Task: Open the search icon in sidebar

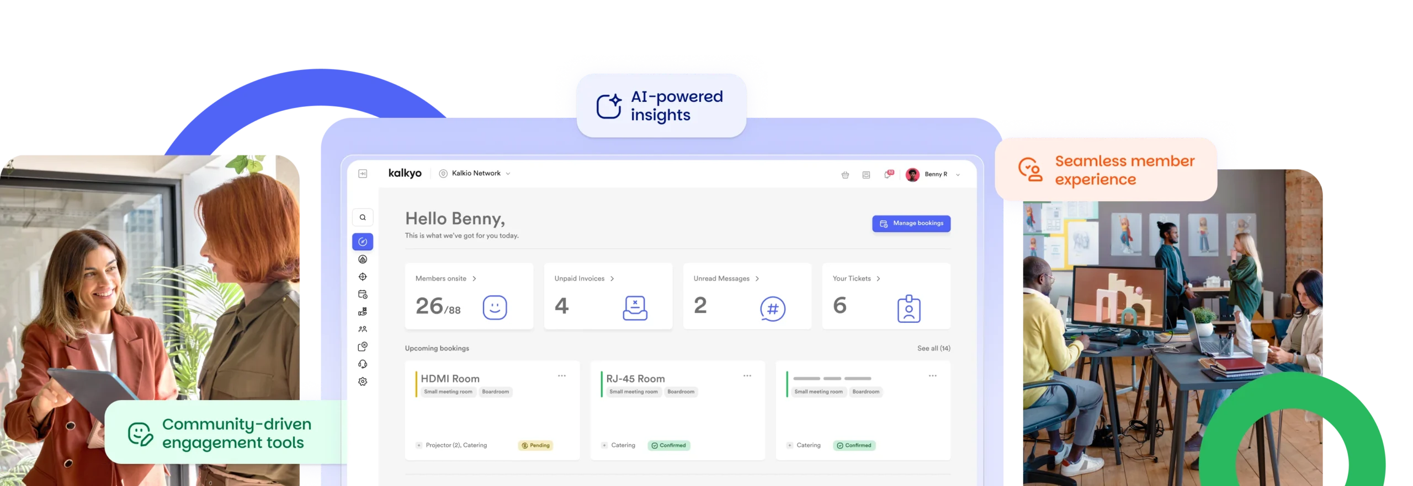Action: coord(363,217)
